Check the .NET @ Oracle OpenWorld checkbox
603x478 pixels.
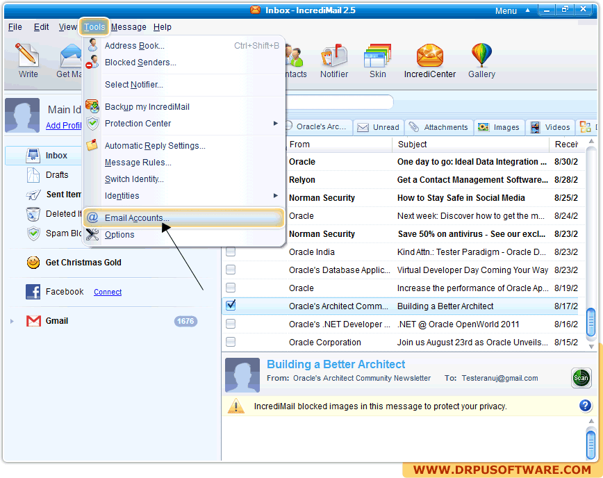(231, 324)
